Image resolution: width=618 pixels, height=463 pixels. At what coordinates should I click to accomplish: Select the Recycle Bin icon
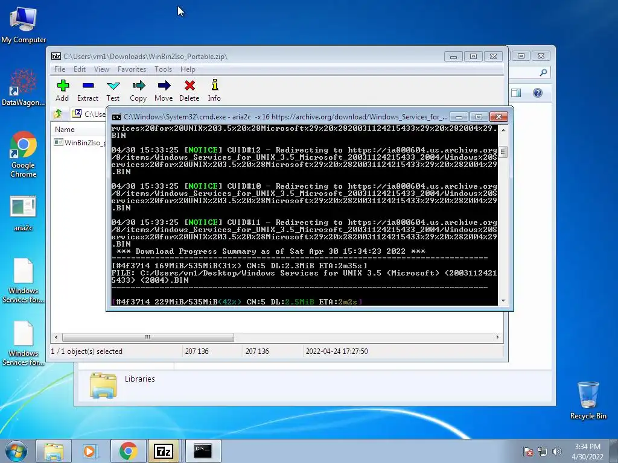[588, 400]
